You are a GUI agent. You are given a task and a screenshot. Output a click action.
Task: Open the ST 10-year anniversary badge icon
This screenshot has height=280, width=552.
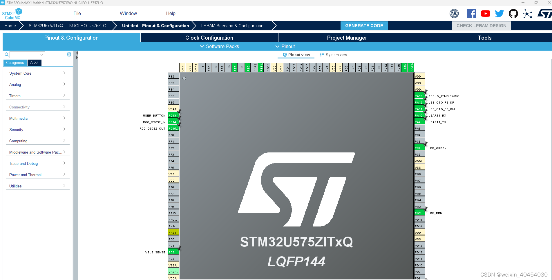coord(454,14)
